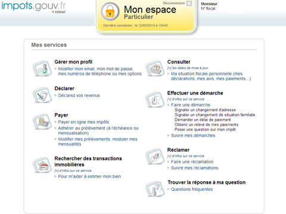Select 'Poser une question sur mon impôt'
The image size is (286, 214).
(x=205, y=130)
